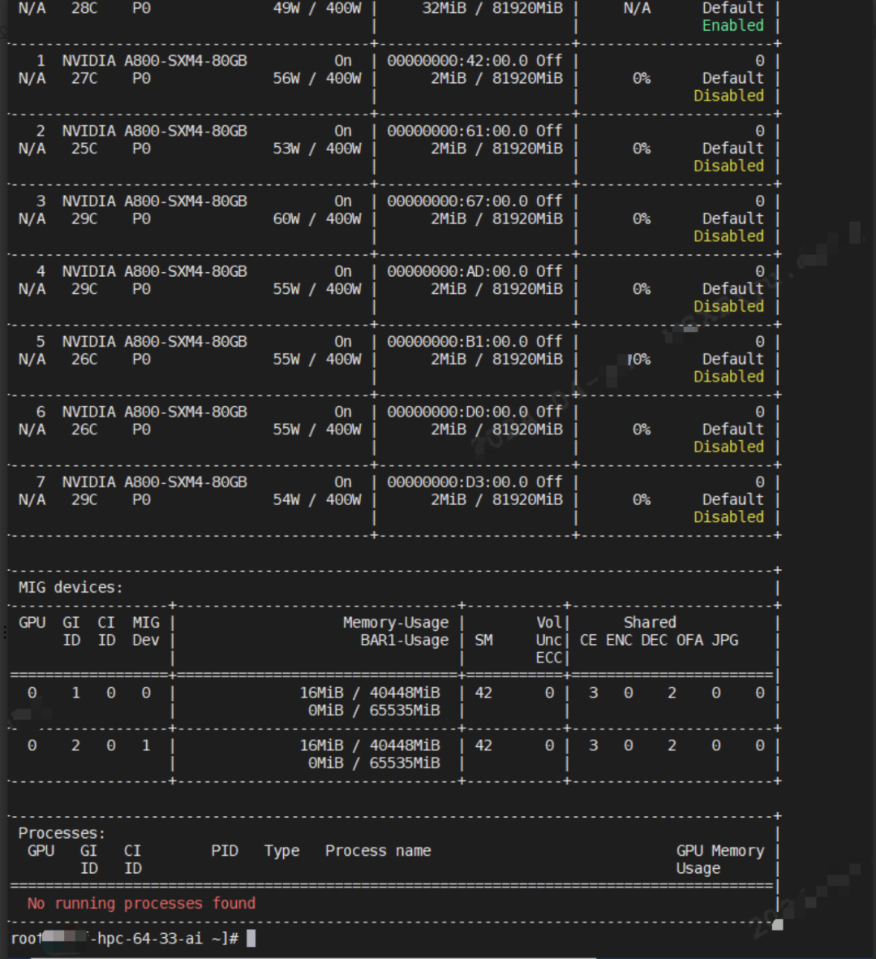Select the 'Process name' column header
The height and width of the screenshot is (959, 876).
378,851
